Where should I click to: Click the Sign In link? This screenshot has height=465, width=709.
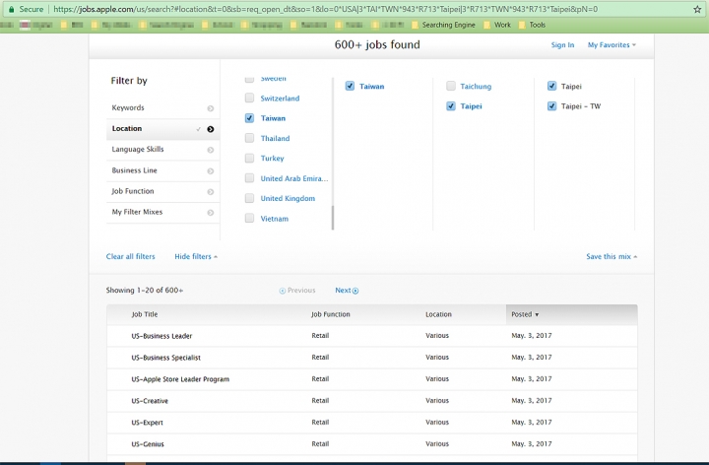(562, 45)
